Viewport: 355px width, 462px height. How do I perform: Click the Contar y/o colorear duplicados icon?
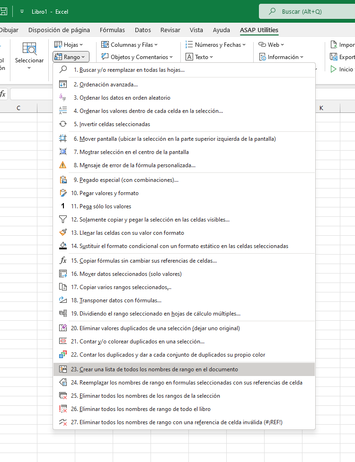[x=63, y=341]
